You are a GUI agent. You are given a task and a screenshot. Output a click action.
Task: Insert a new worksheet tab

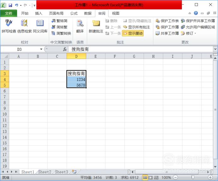coord(74,172)
